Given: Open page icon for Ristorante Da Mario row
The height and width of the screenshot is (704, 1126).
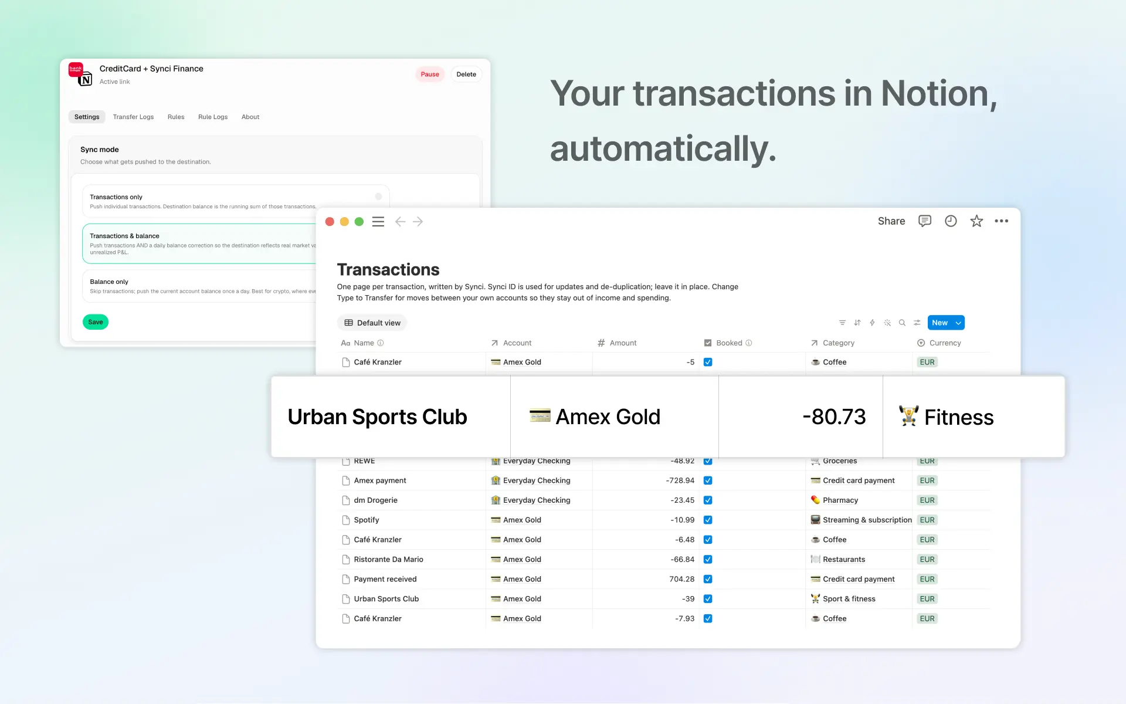Looking at the screenshot, I should 346,560.
